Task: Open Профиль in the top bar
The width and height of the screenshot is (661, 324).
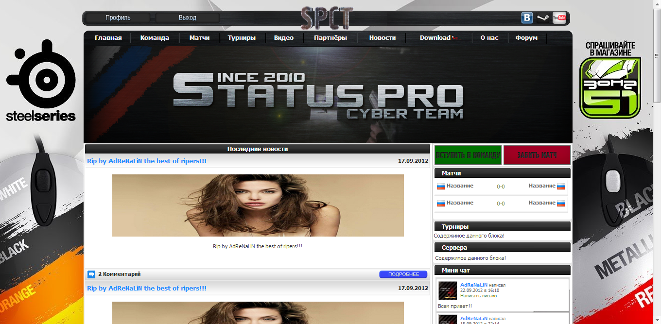Action: point(118,17)
